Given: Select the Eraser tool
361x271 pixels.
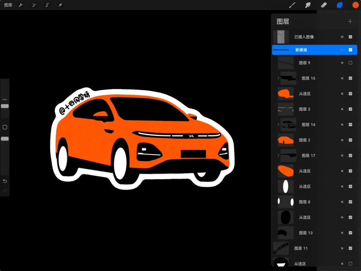Looking at the screenshot, I should coord(324,5).
